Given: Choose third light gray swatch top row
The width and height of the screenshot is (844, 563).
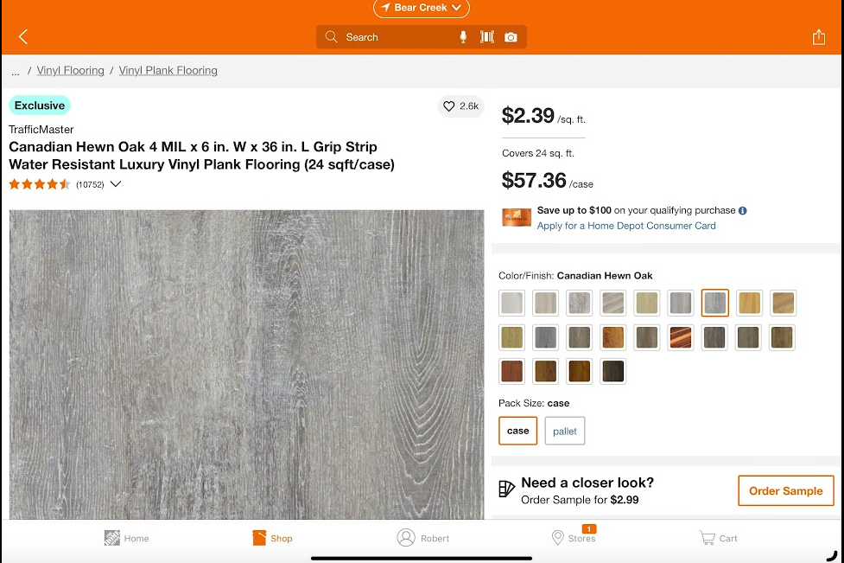Looking at the screenshot, I should 579,303.
